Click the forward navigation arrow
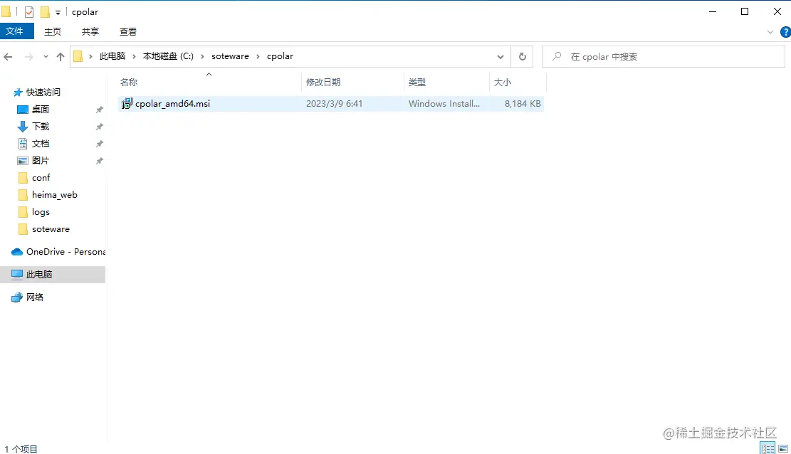Viewport: 791px width, 454px height. coord(28,57)
